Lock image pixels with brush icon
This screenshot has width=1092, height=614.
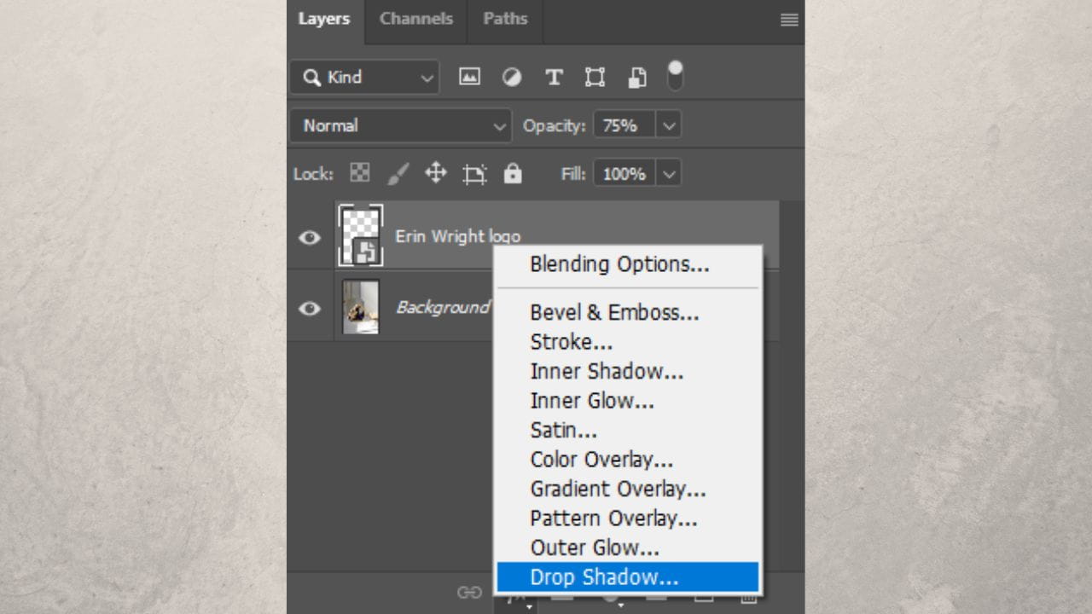coord(398,174)
